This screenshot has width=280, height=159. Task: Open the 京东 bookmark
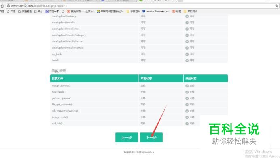click(x=38, y=12)
